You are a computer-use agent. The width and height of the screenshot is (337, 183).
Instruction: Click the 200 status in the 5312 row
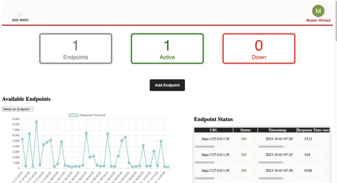coord(243,139)
